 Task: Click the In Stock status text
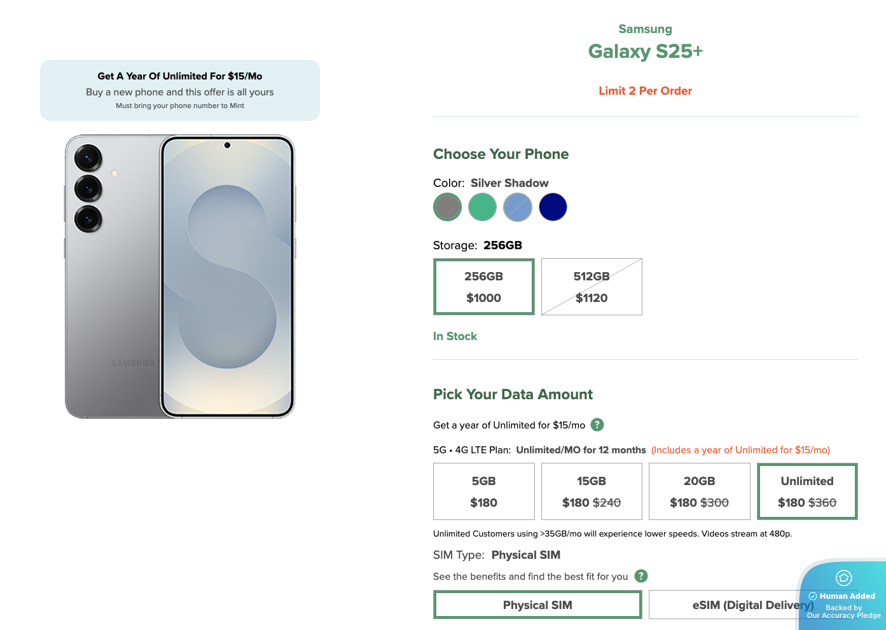[455, 336]
